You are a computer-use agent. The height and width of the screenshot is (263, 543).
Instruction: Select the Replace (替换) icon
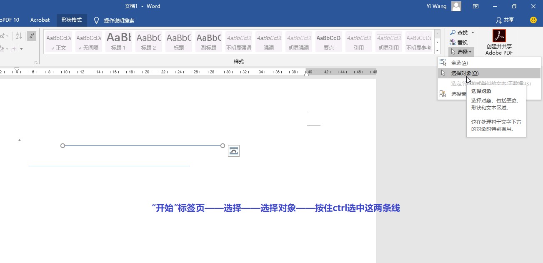(453, 42)
